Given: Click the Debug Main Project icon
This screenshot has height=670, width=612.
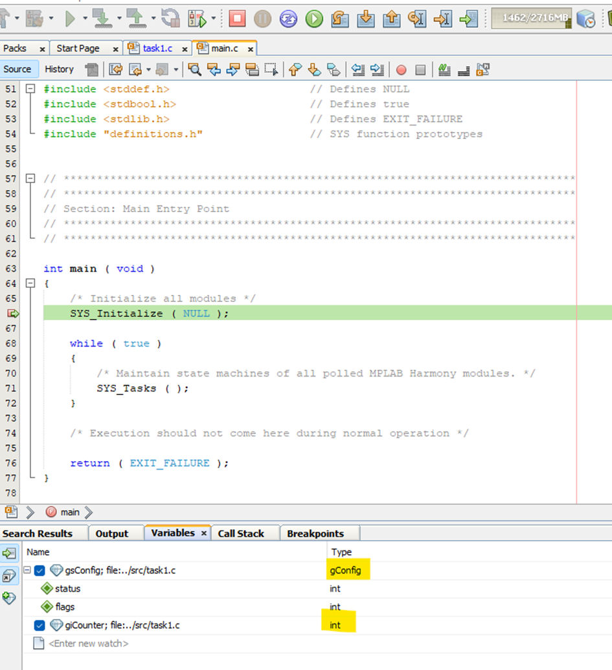Looking at the screenshot, I should click(198, 19).
